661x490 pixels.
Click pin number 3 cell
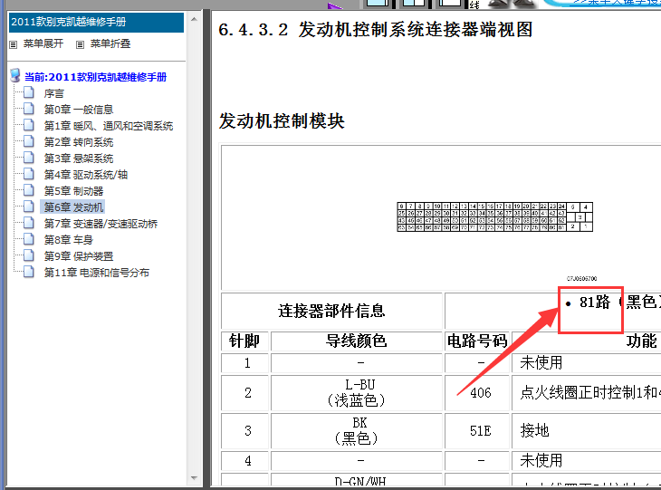(244, 430)
